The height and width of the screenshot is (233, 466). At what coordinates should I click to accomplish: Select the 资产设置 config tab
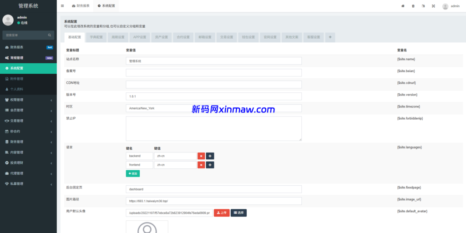click(x=162, y=37)
